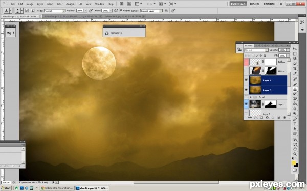The image size is (307, 191).
Task: Select the Move tool in toolbox
Action: tap(295, 49)
